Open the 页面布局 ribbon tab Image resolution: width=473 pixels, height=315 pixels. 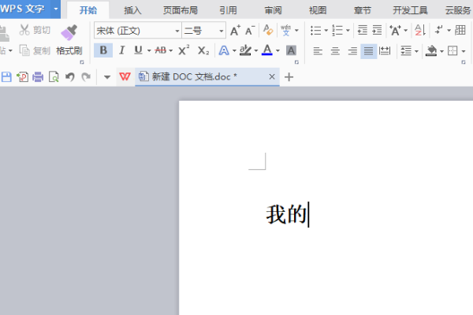point(181,10)
